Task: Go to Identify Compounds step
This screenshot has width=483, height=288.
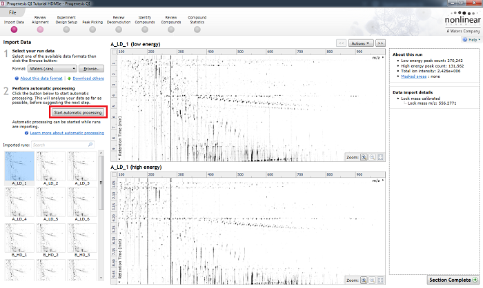Action: pos(145,30)
